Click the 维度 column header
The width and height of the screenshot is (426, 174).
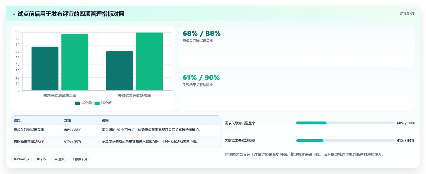coord(17,120)
